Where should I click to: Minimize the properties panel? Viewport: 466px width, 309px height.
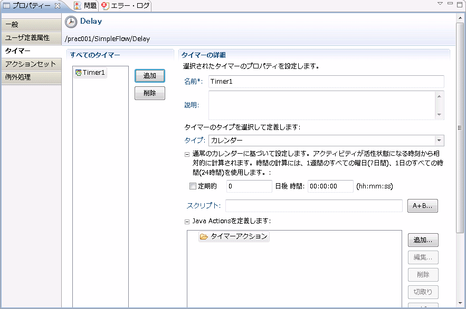pos(450,4)
